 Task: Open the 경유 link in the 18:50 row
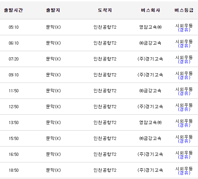coord(184,173)
